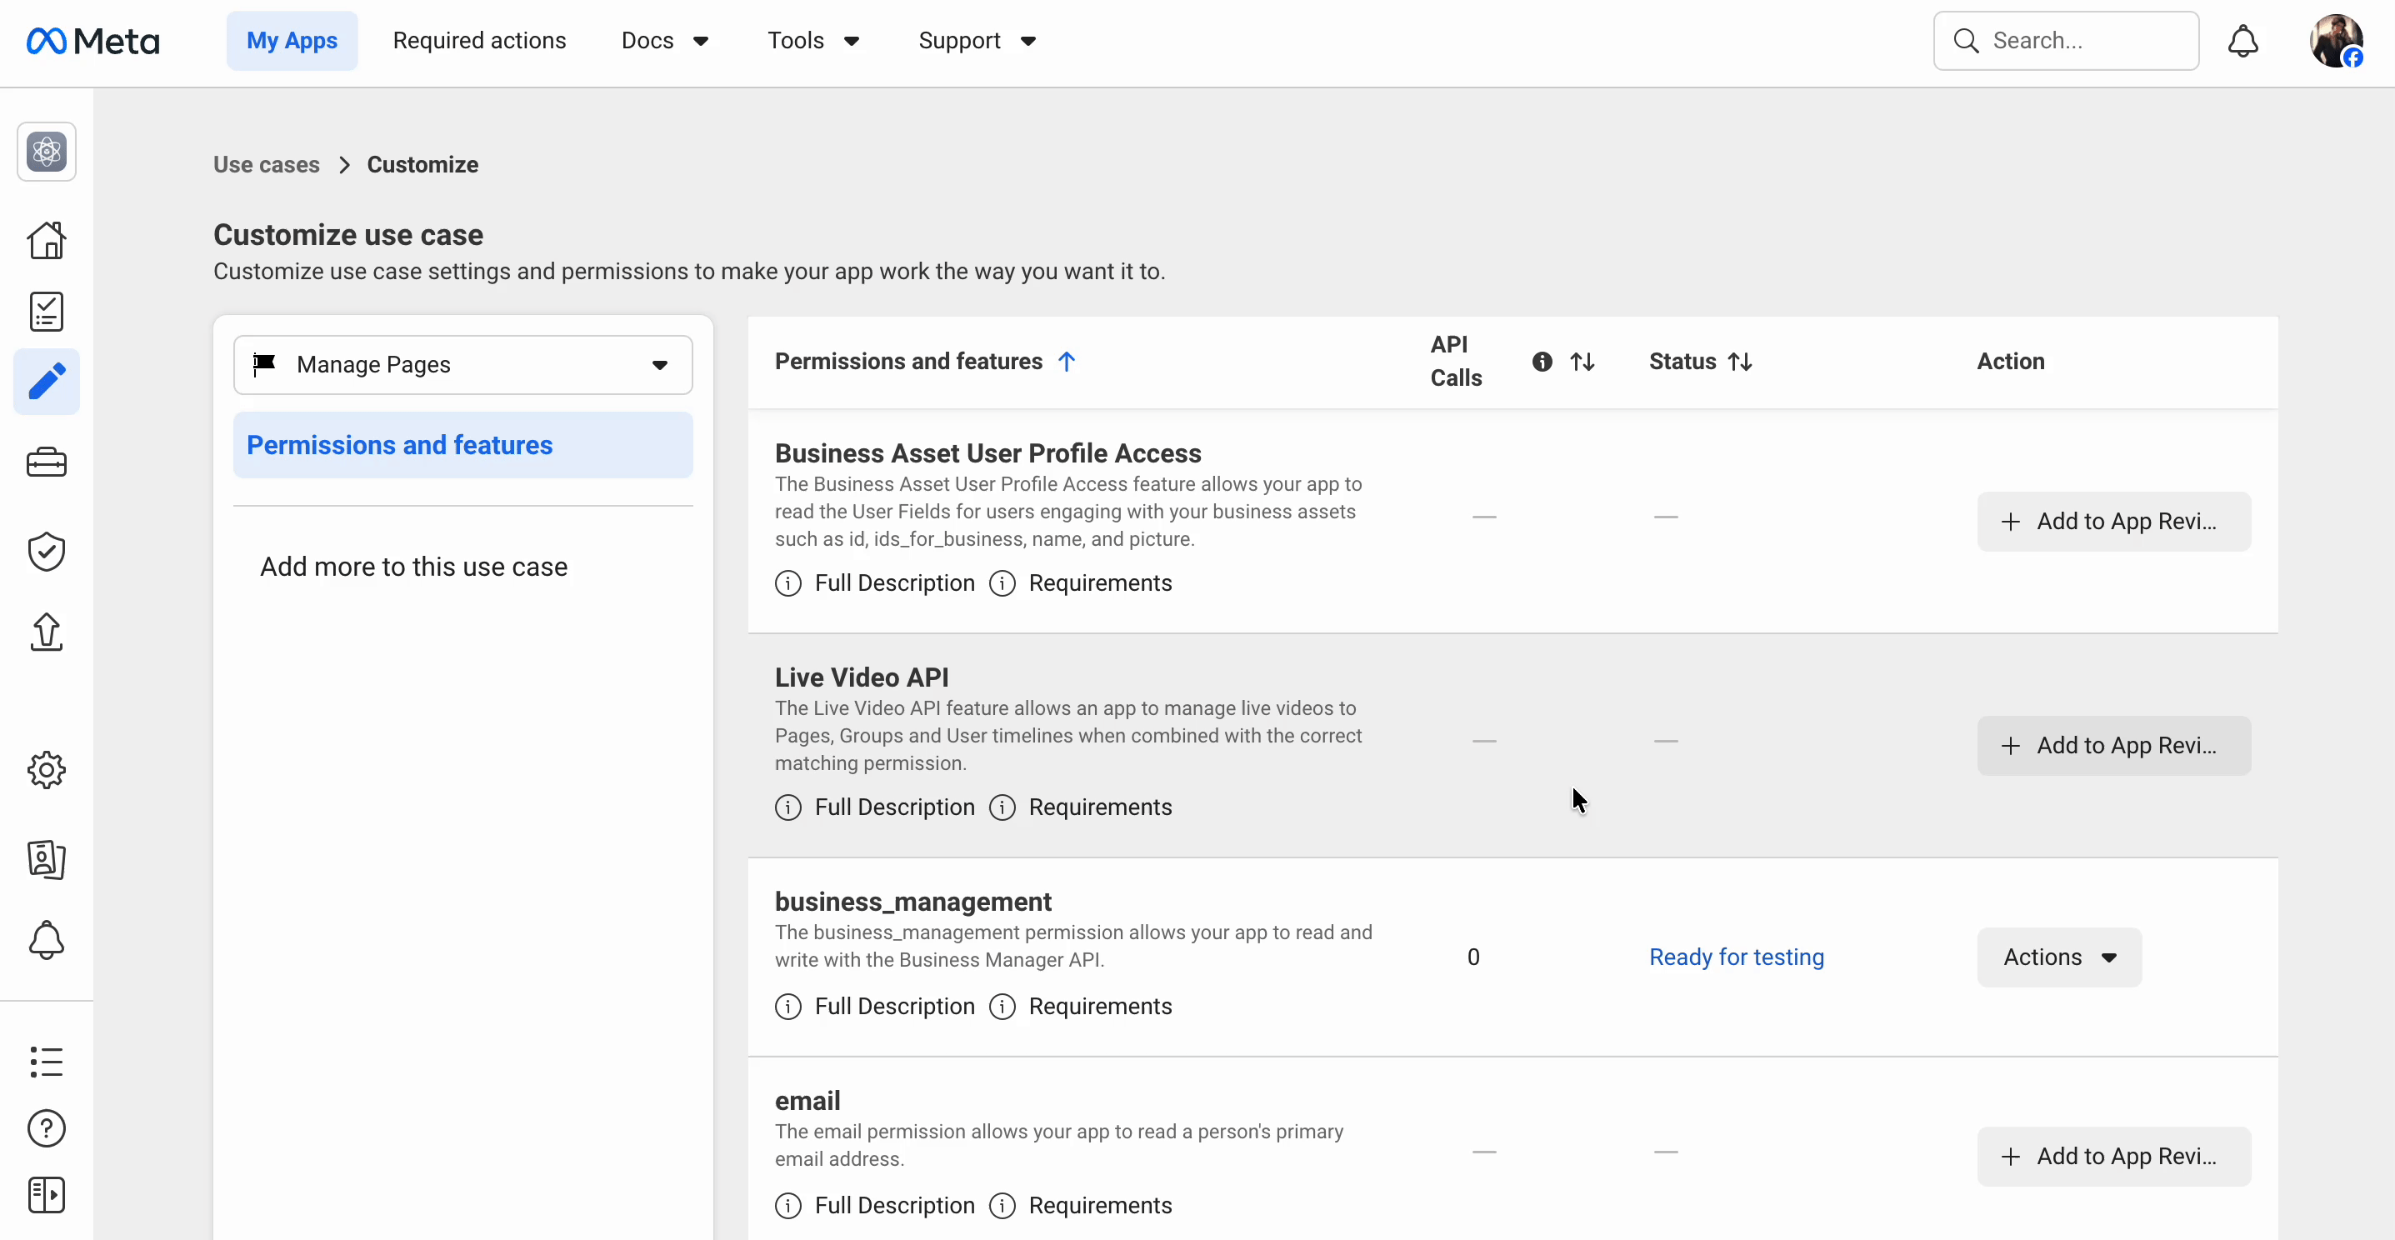Click the Status column header
The width and height of the screenshot is (2395, 1240).
coord(1682,362)
